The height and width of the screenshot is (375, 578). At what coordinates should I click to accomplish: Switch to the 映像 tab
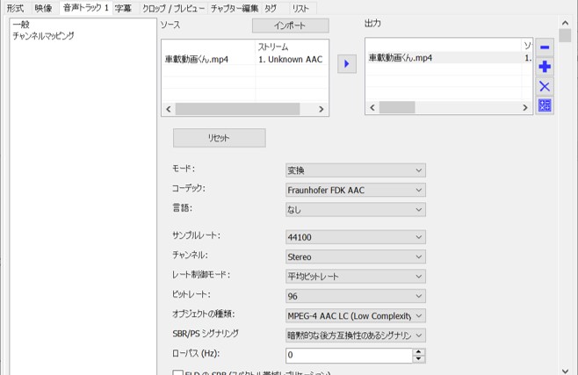[x=44, y=8]
